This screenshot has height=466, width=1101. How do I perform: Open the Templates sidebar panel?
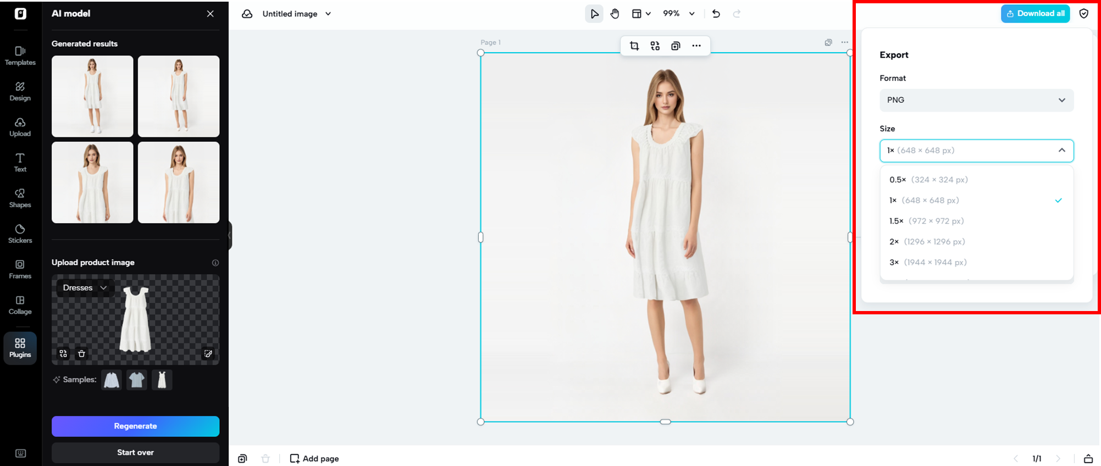click(x=20, y=56)
